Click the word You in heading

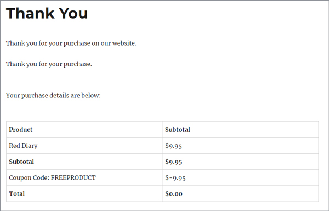point(73,13)
